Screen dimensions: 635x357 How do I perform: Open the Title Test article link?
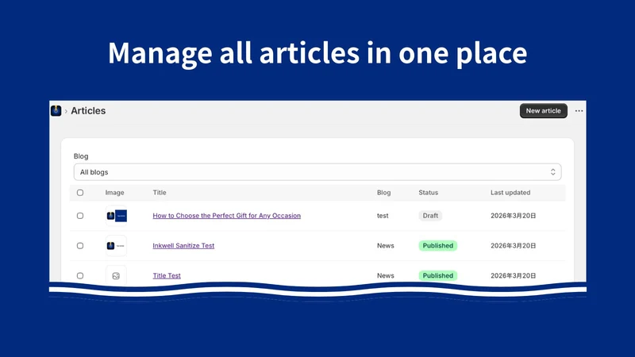click(167, 275)
